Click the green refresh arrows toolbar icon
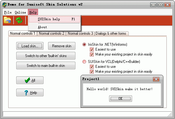175x119 pixels. point(19,20)
